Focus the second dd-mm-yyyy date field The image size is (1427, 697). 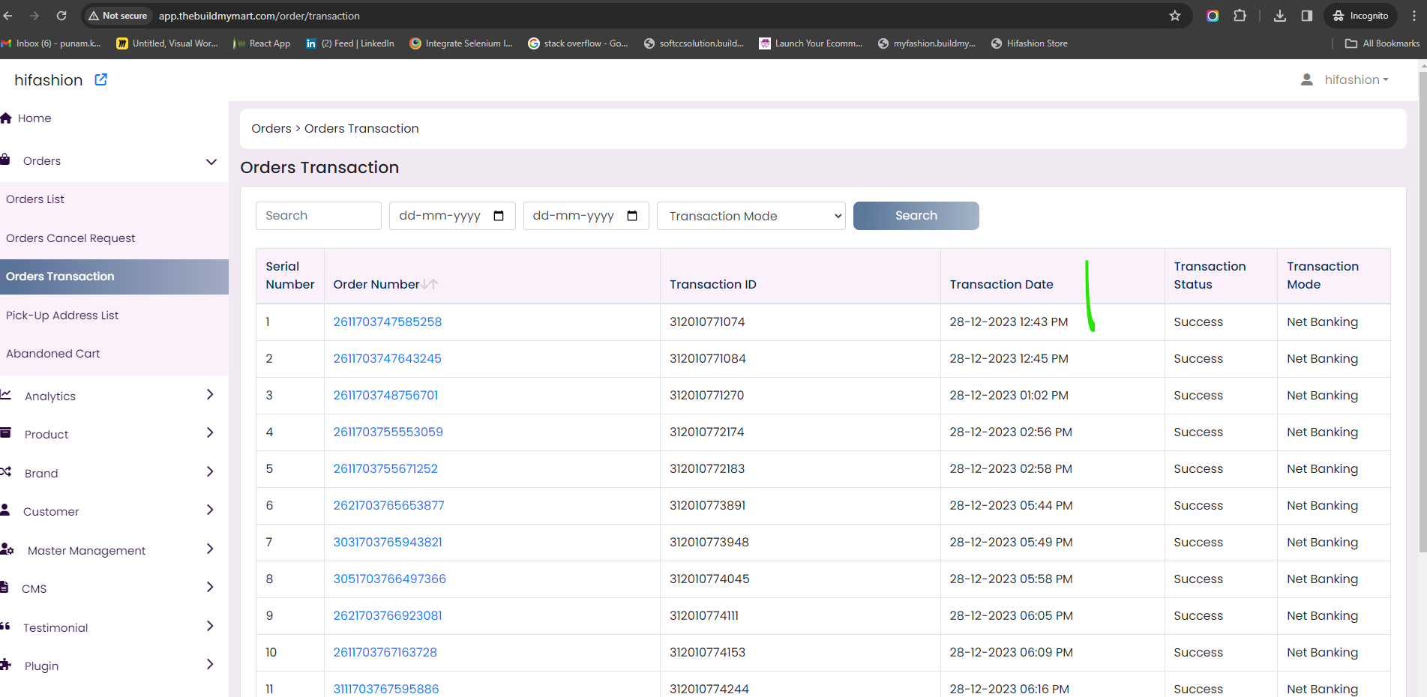586,216
